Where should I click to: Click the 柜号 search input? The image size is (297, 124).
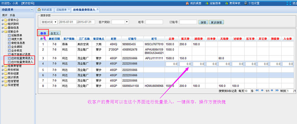(154, 22)
